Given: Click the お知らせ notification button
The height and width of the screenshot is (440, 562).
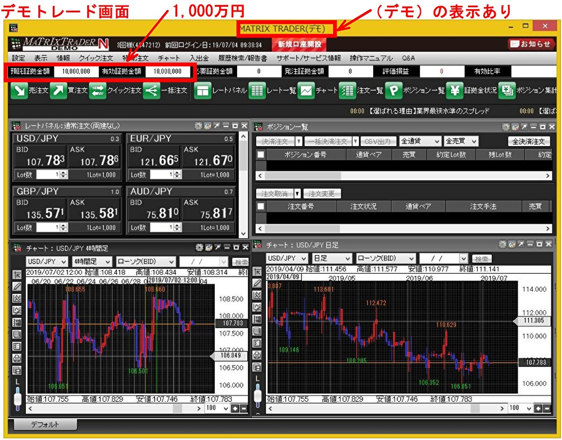Looking at the screenshot, I should click(531, 44).
